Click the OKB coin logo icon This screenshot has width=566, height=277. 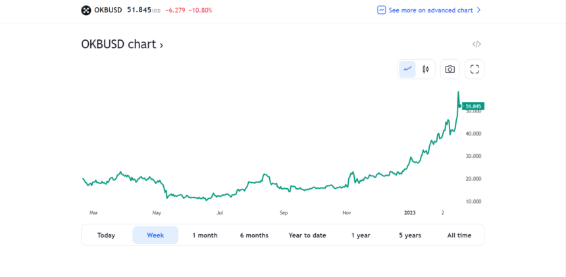pos(86,11)
